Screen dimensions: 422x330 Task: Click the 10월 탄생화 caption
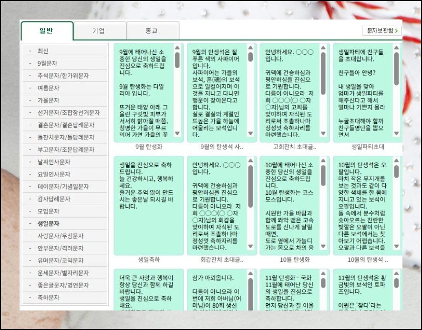pos(295,260)
